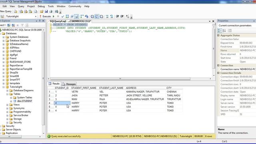Save the query with the floppy icon
256x144 pixels.
click(x=46, y=12)
